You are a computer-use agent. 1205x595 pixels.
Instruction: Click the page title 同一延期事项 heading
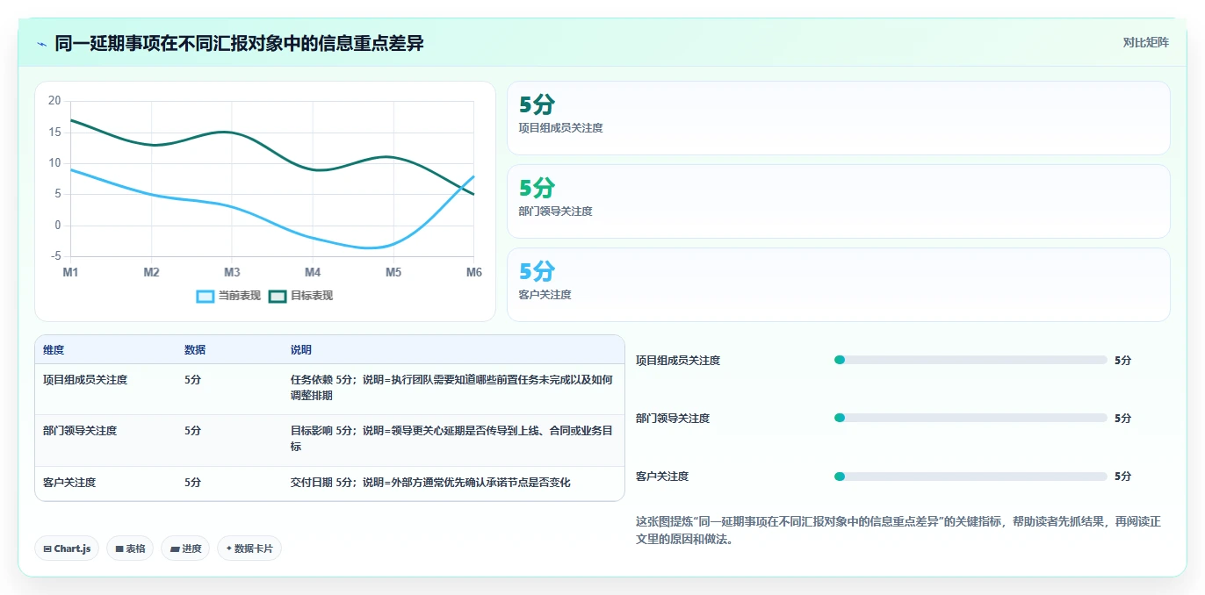click(x=240, y=43)
